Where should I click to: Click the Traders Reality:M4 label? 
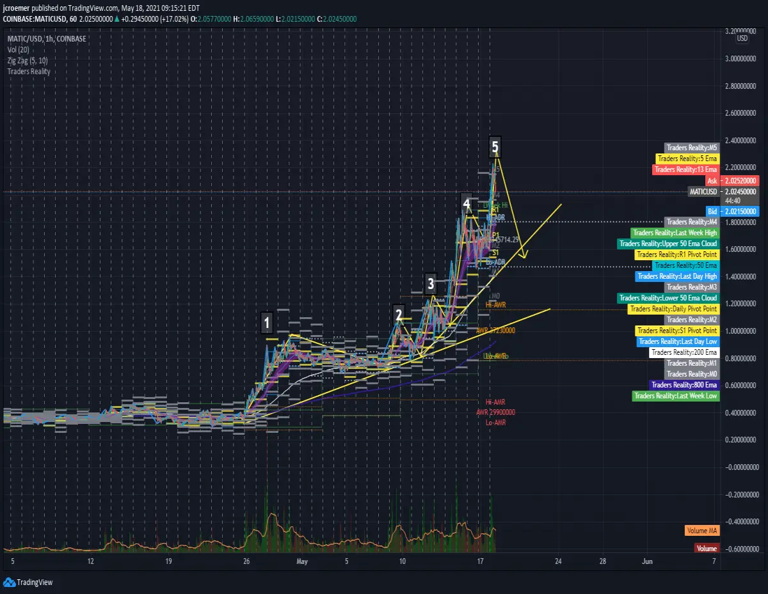pos(692,222)
